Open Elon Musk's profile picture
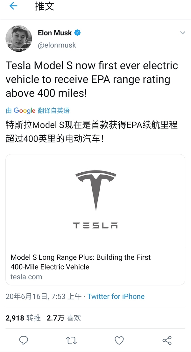This screenshot has height=352, width=191. [19, 39]
